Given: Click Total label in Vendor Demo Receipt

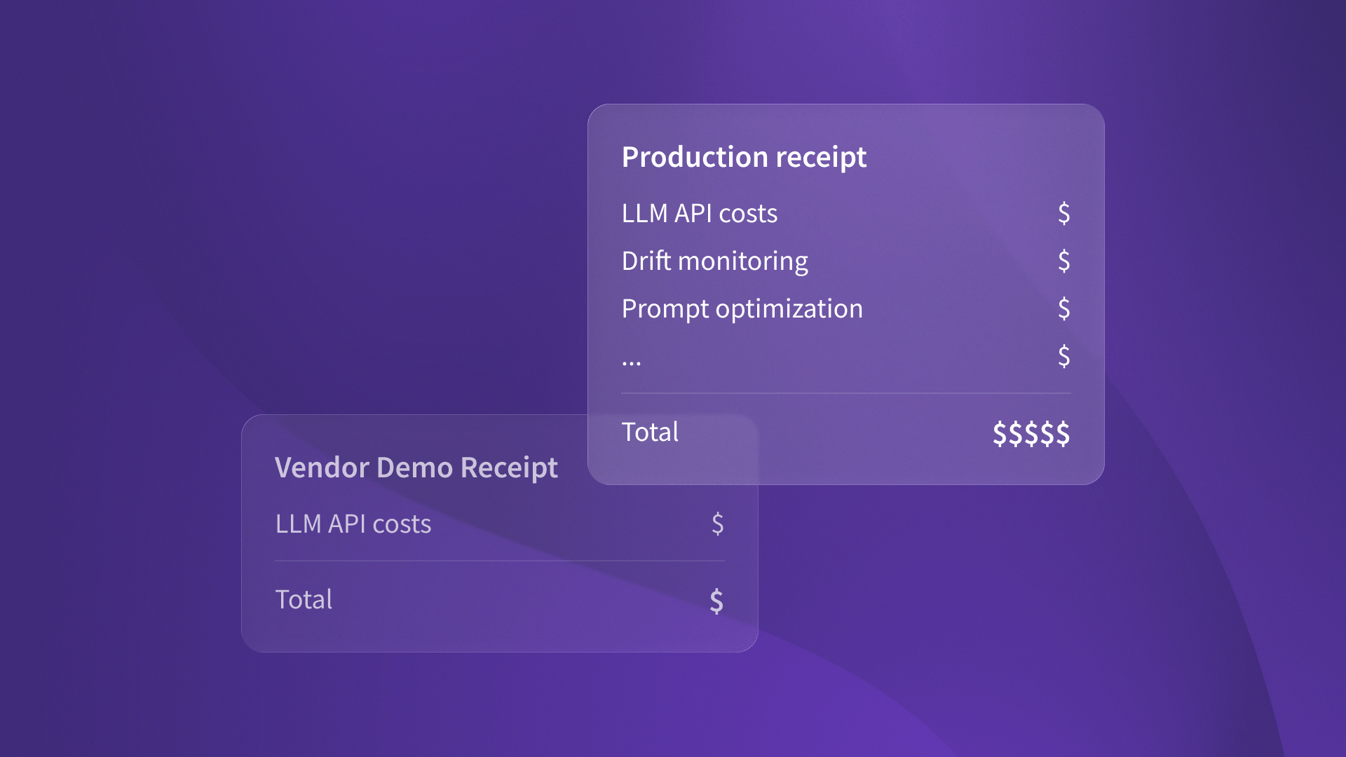Looking at the screenshot, I should click(x=304, y=599).
